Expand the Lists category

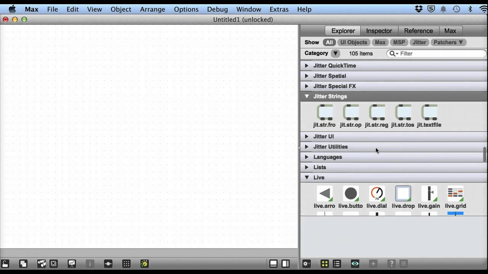(x=307, y=167)
